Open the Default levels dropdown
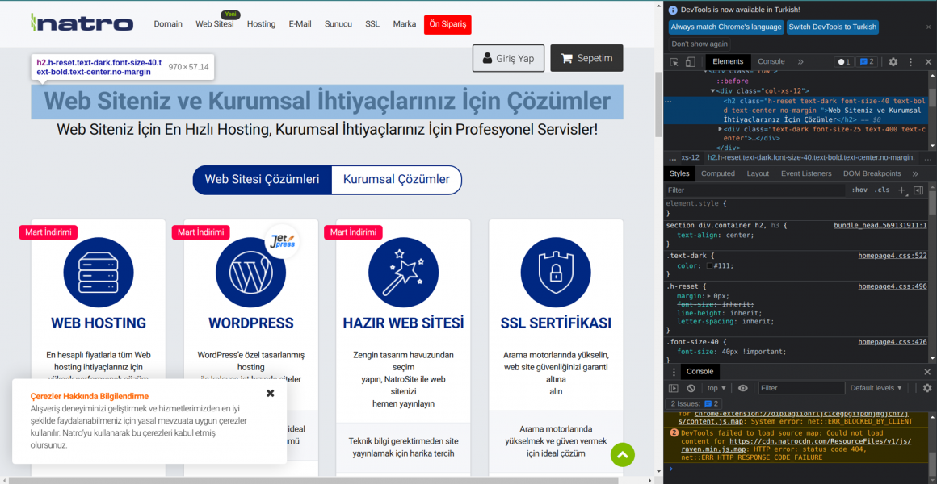The width and height of the screenshot is (937, 484). point(876,387)
